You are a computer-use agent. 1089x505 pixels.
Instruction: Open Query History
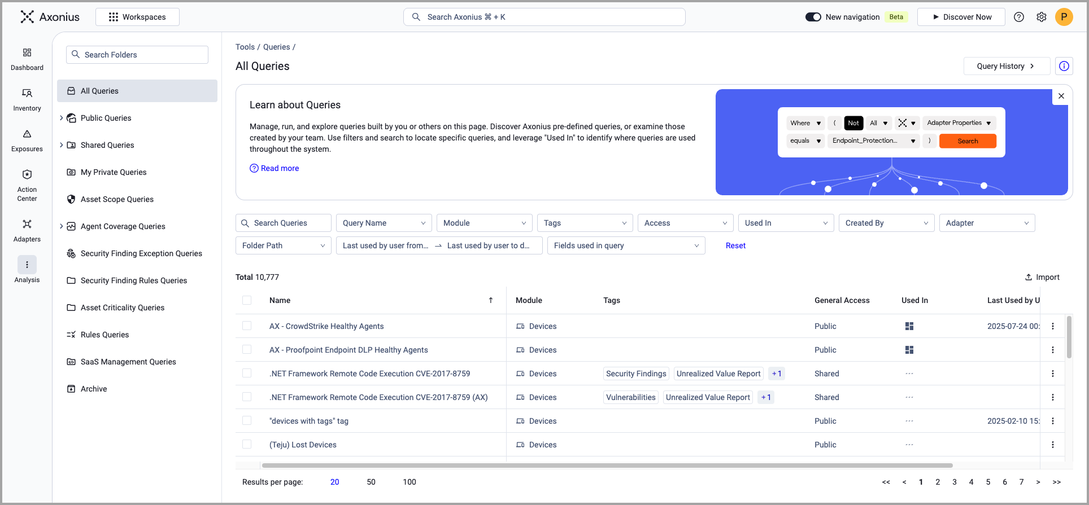point(1007,66)
